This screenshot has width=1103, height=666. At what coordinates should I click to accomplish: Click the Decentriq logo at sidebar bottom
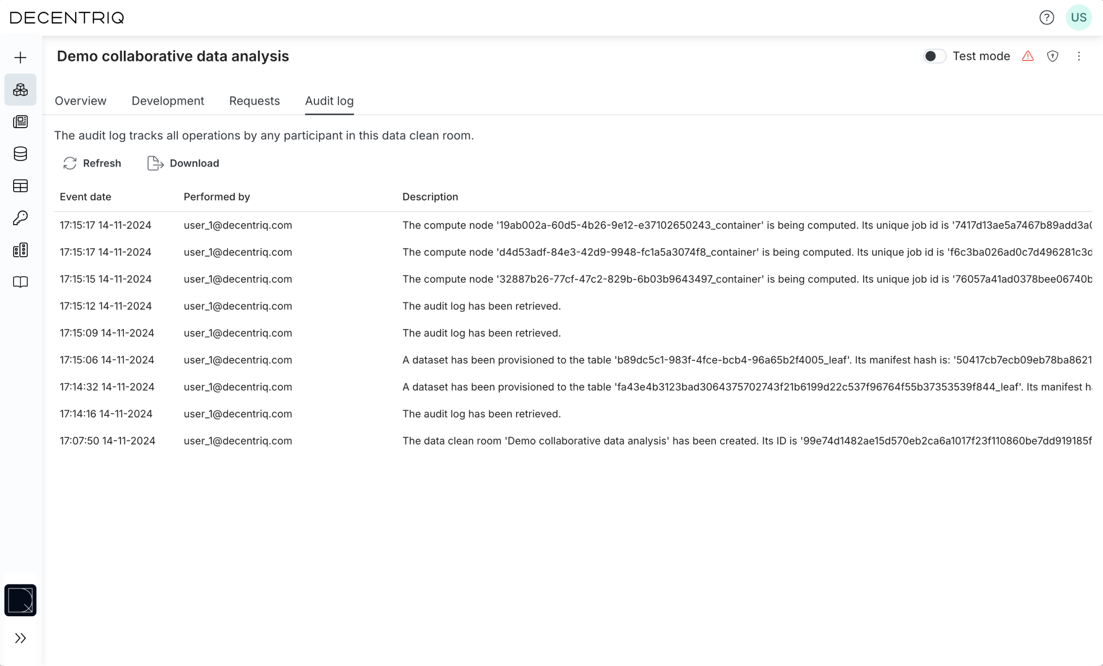coord(20,600)
